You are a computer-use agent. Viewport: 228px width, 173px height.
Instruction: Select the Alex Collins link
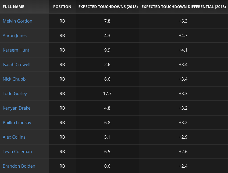tap(14, 137)
